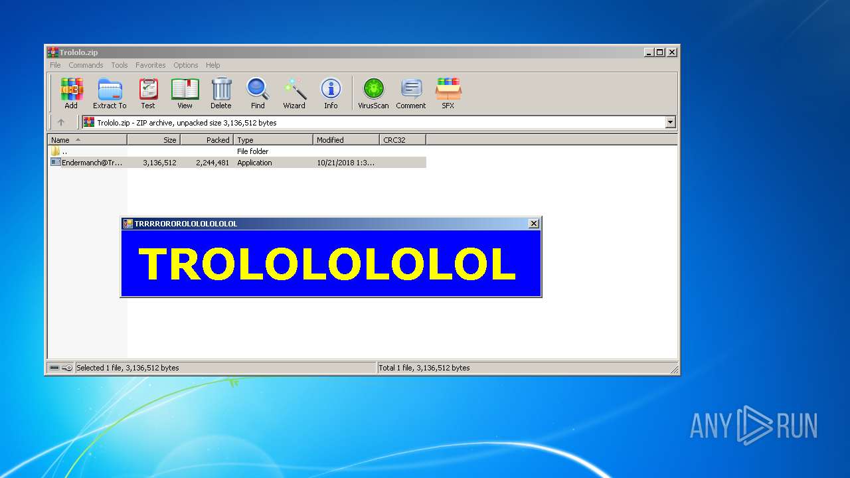The width and height of the screenshot is (850, 478).
Task: Maximize the Trololo.zip WinRAR window
Action: coord(659,52)
